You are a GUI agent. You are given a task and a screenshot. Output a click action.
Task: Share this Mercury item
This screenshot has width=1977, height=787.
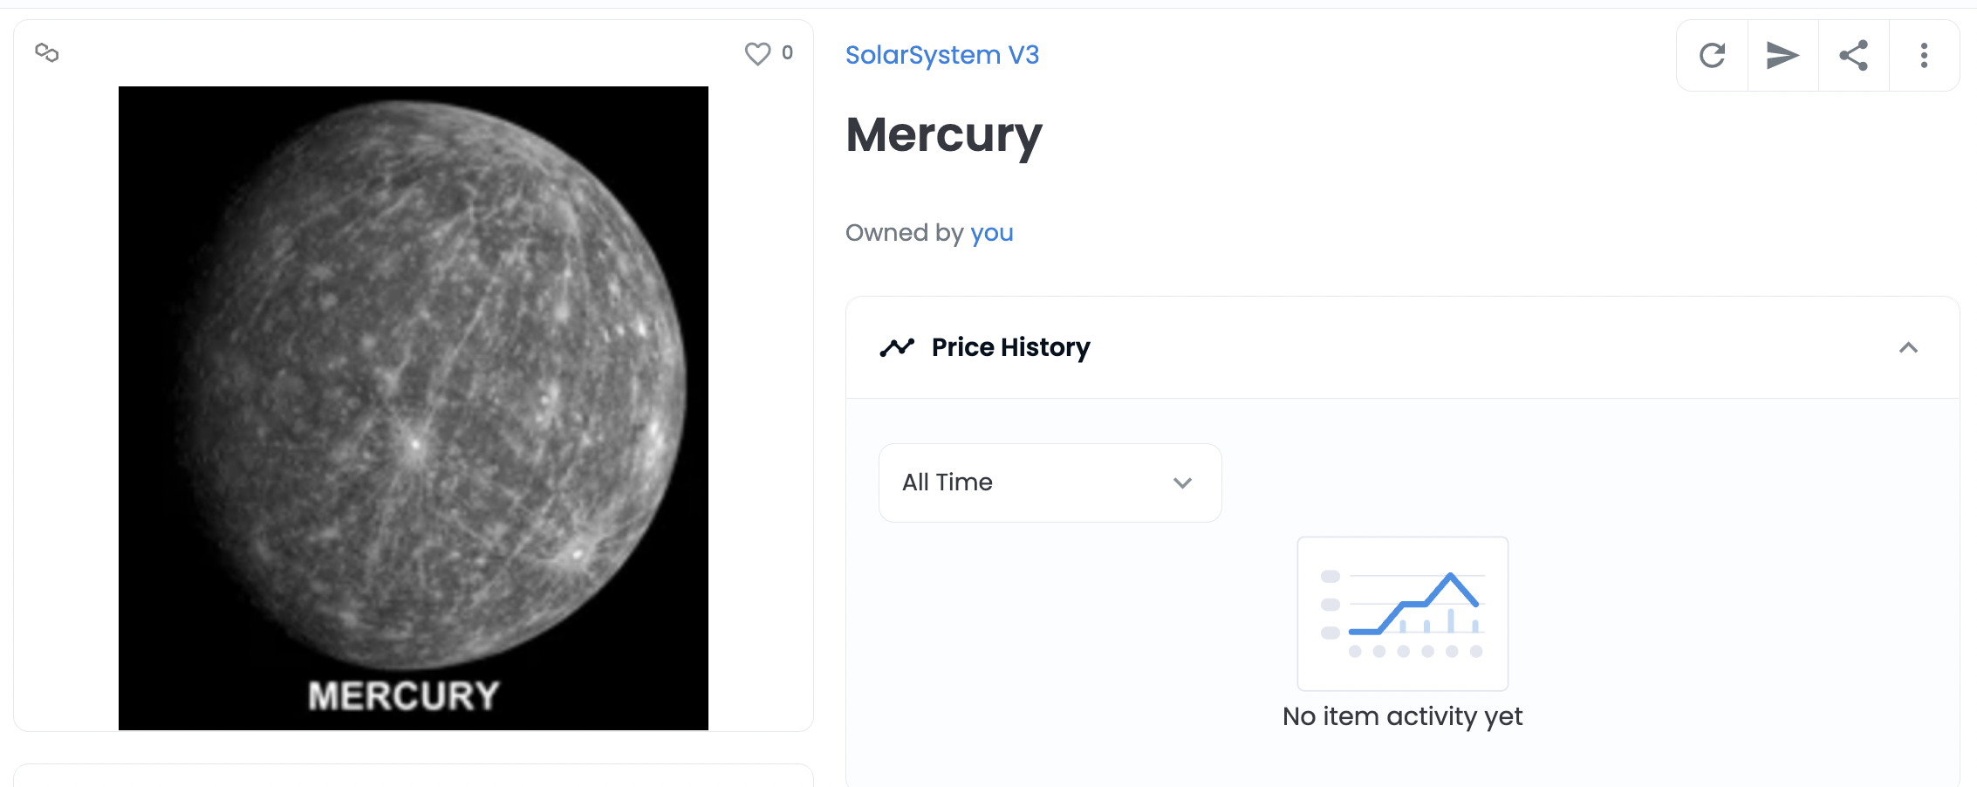(x=1853, y=56)
